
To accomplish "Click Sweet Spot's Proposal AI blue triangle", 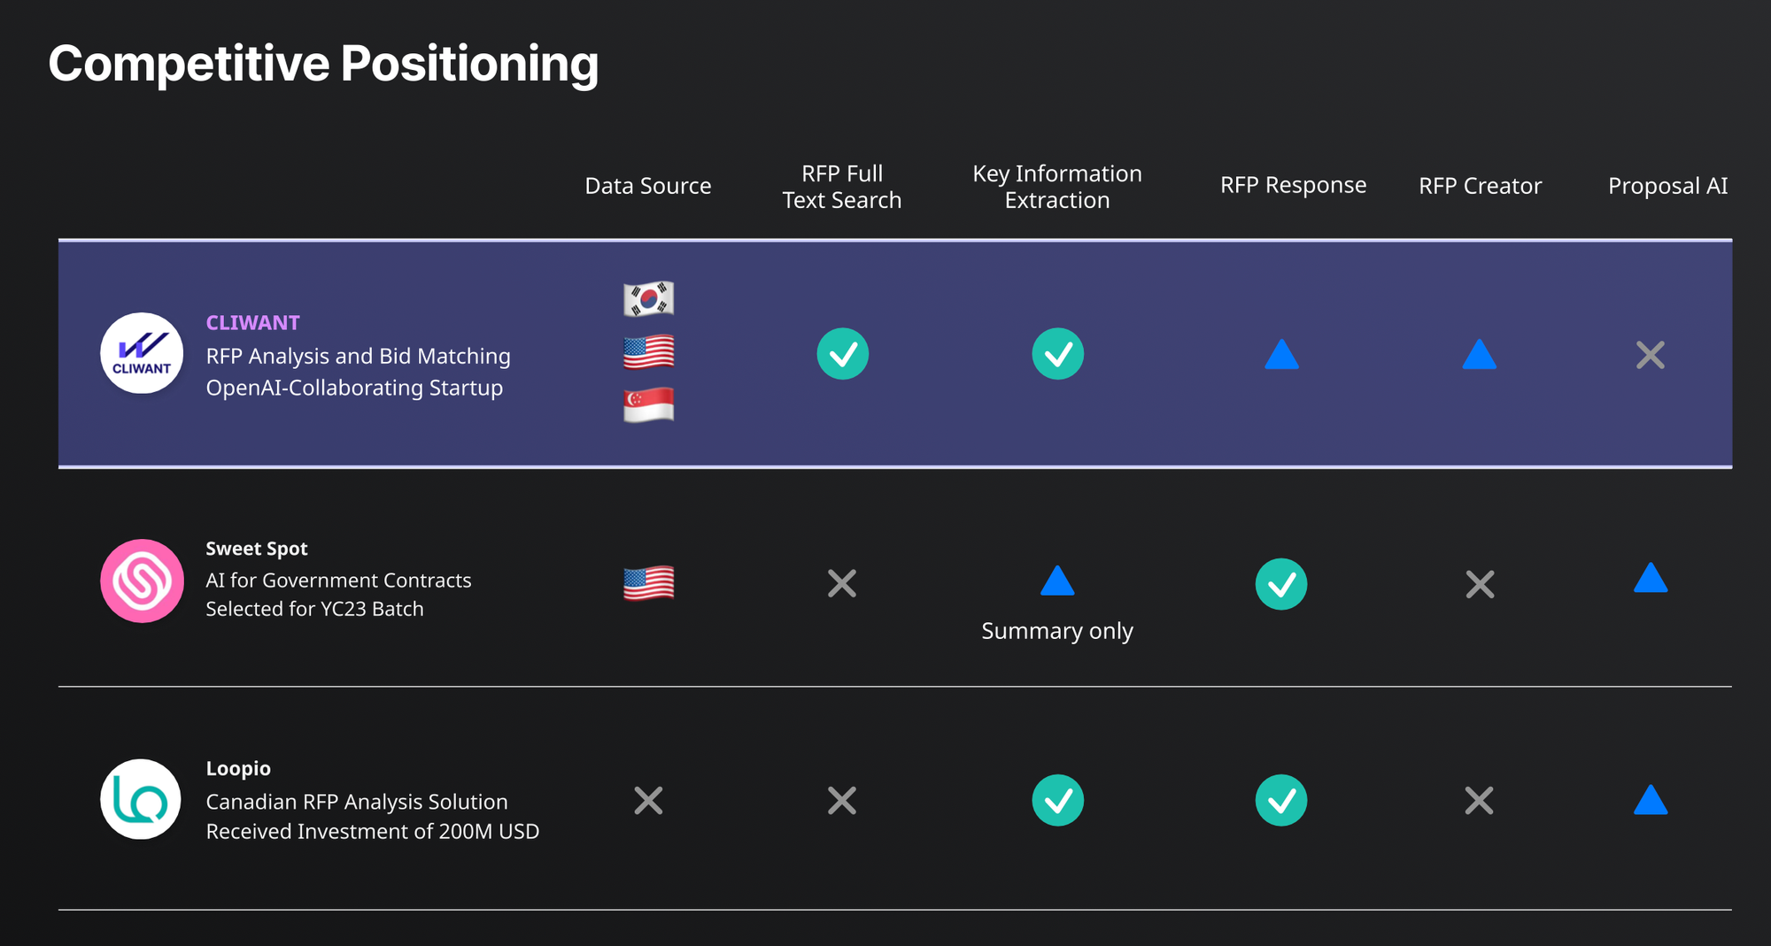I will tap(1651, 579).
